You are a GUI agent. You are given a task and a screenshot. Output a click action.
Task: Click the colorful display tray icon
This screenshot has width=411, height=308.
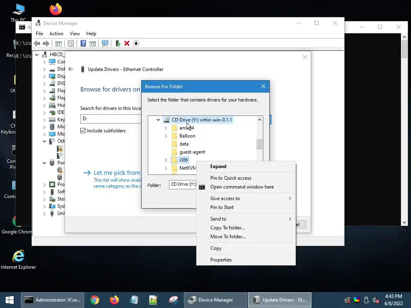[357, 300]
